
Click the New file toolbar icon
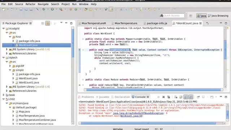pyautogui.click(x=4, y=9)
